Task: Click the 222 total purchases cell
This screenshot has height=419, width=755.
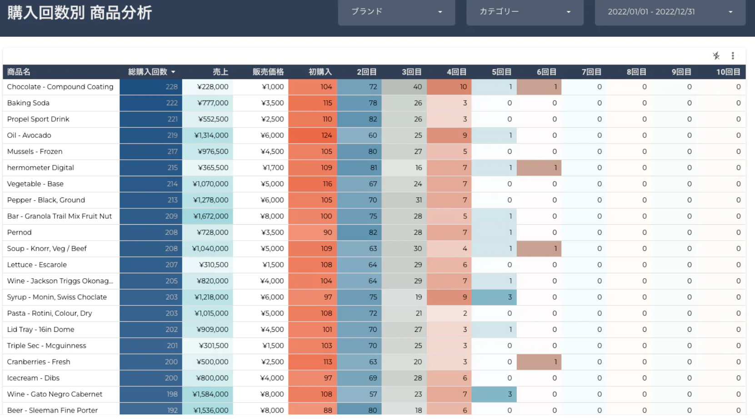Action: point(151,103)
